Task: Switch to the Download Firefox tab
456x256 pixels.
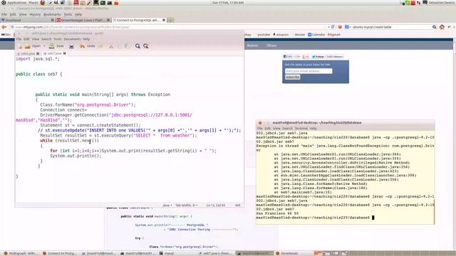Action: pyautogui.click(x=28, y=20)
